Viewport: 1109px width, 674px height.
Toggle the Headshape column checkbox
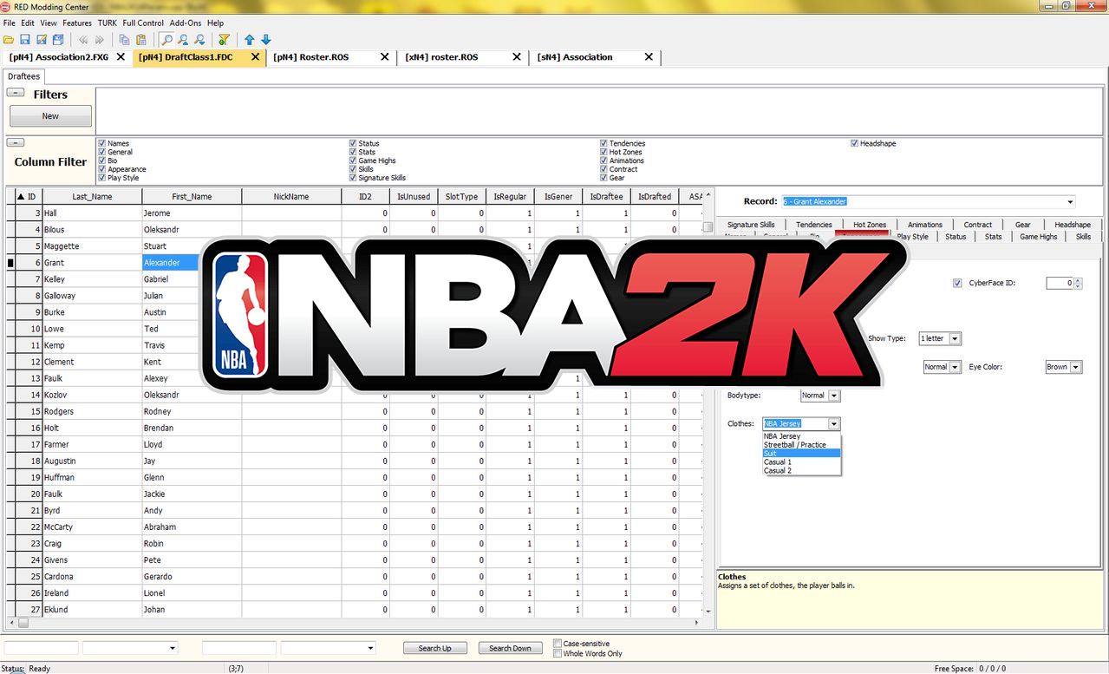coord(854,143)
